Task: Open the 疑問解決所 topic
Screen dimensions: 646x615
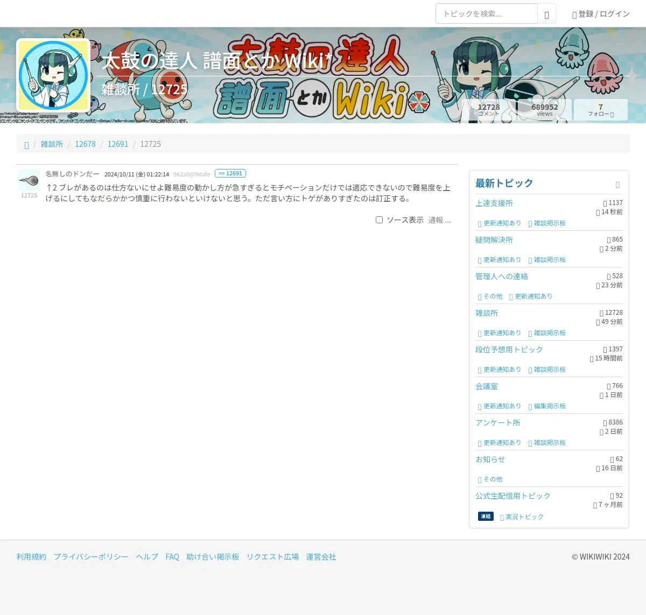Action: pos(494,240)
